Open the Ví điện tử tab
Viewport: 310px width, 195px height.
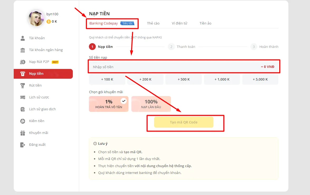click(180, 23)
